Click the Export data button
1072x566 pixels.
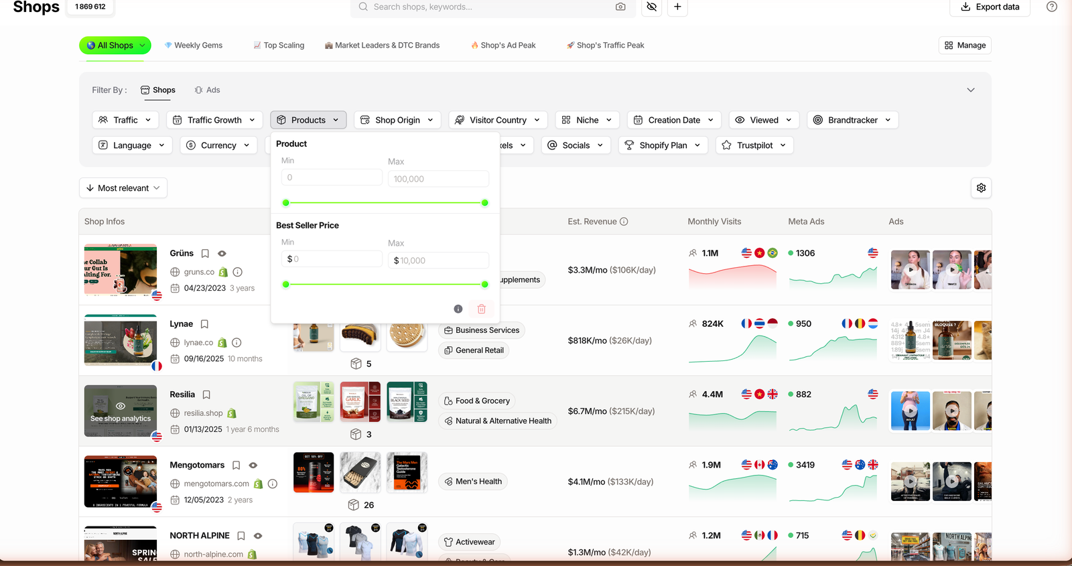(990, 7)
